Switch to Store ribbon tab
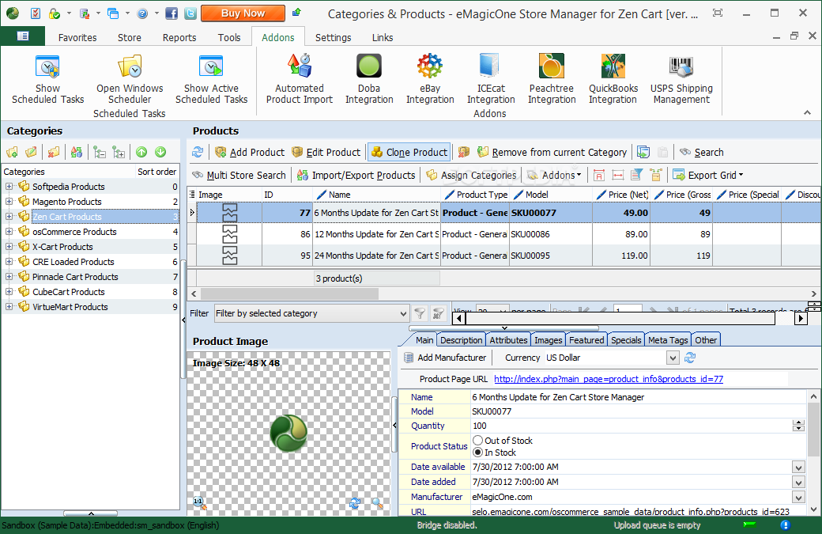This screenshot has height=534, width=822. [x=130, y=38]
